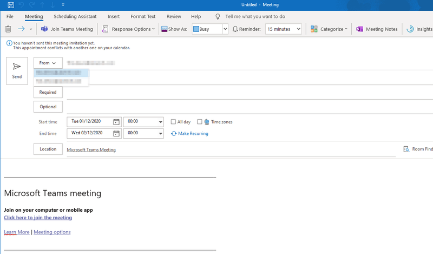
Task: Click the Redo arrow in quick access toolbar
Action: coord(32,5)
